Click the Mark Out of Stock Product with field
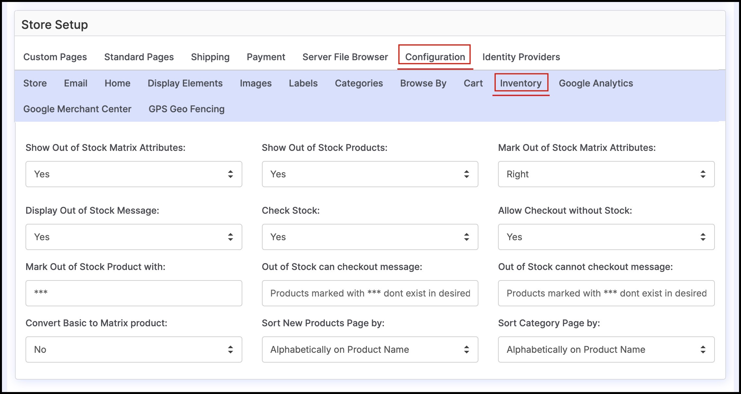 pyautogui.click(x=134, y=293)
